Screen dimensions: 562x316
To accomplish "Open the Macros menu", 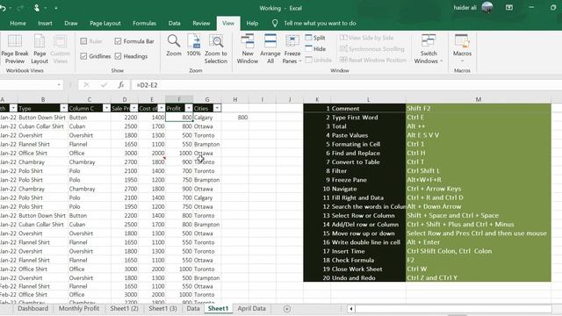I will point(462,47).
